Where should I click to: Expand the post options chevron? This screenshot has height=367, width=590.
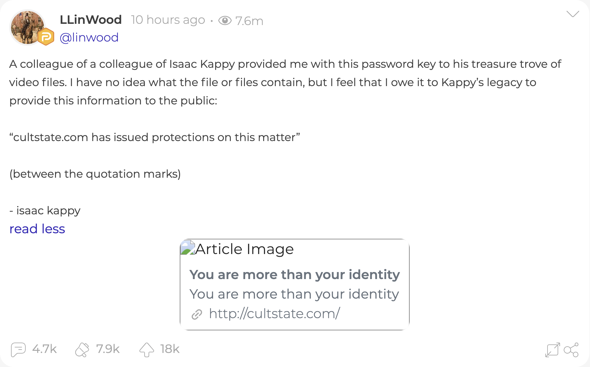pyautogui.click(x=573, y=14)
